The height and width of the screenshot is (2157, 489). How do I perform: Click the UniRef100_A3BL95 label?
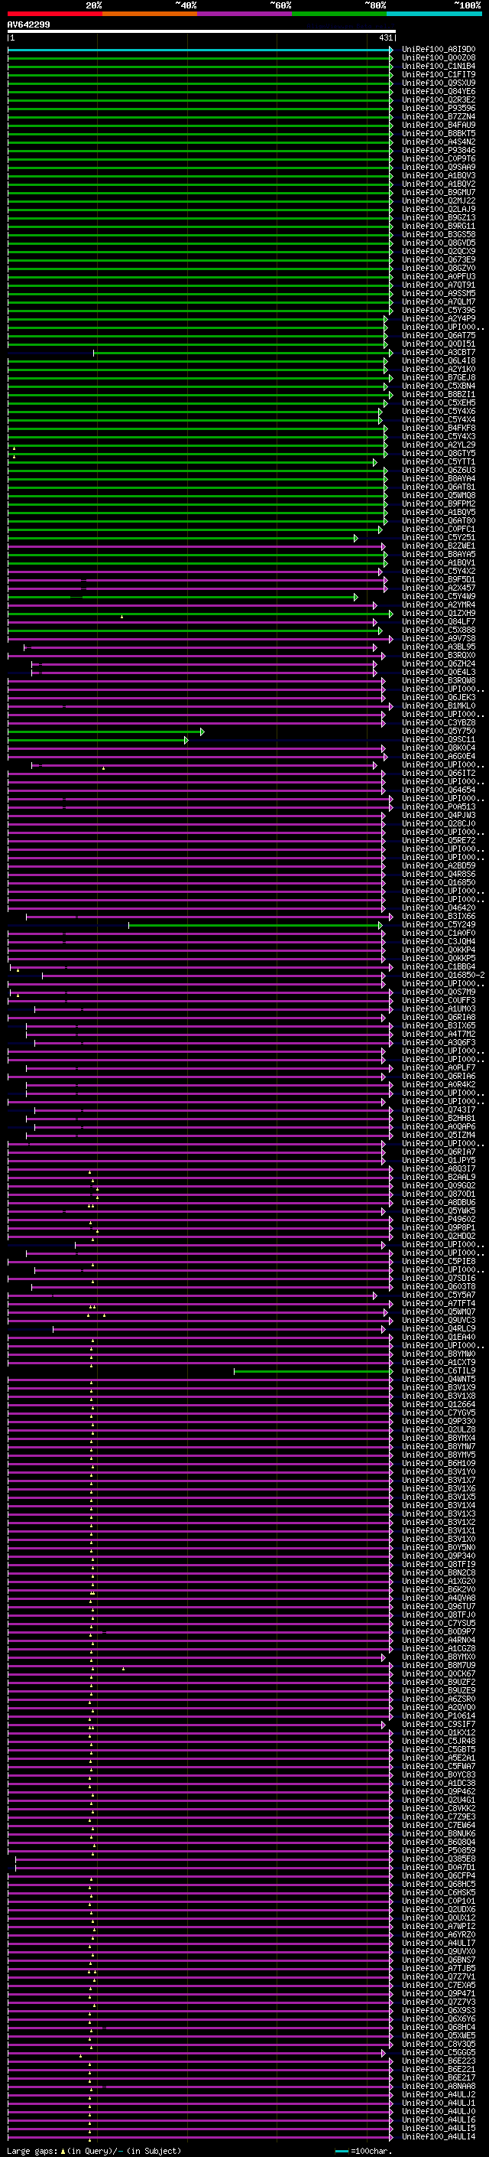click(x=439, y=647)
